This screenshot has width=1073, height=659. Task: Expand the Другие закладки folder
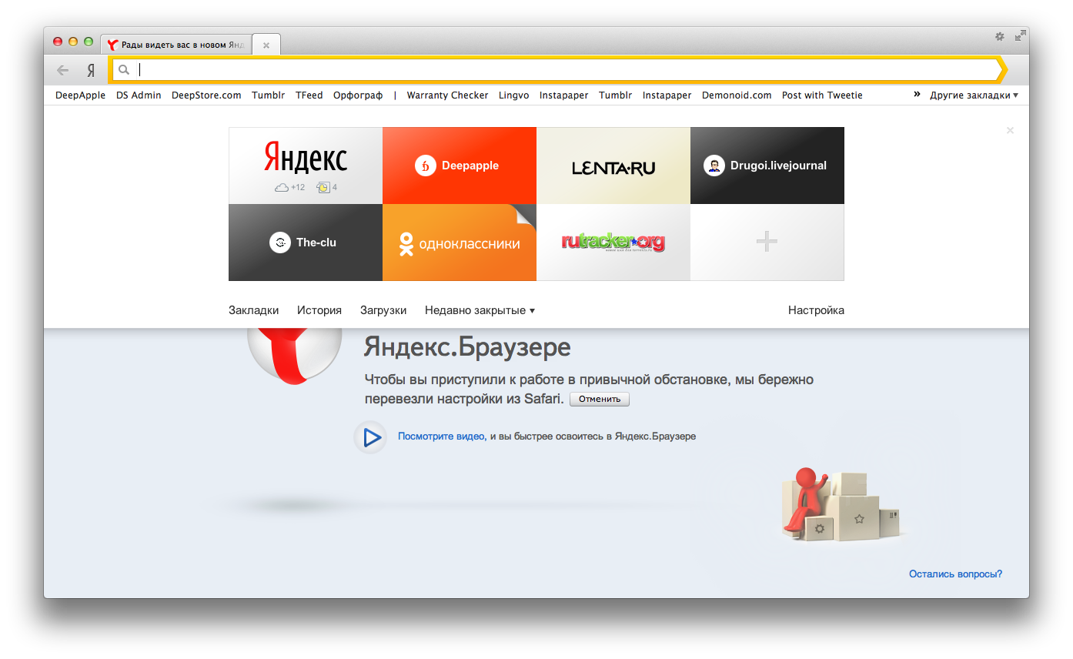974,95
